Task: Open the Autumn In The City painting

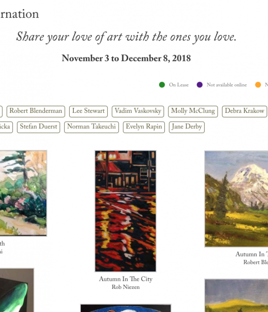Action: [126, 211]
